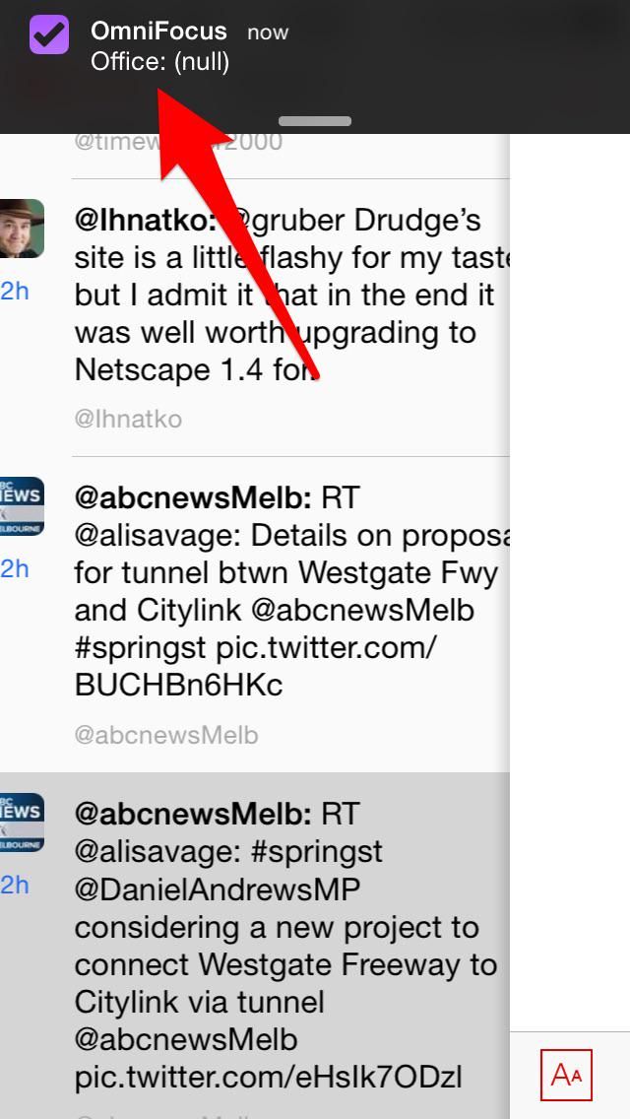Tap the @Ihnatko bold author name
Viewport: 630px width, 1119px height.
[145, 221]
